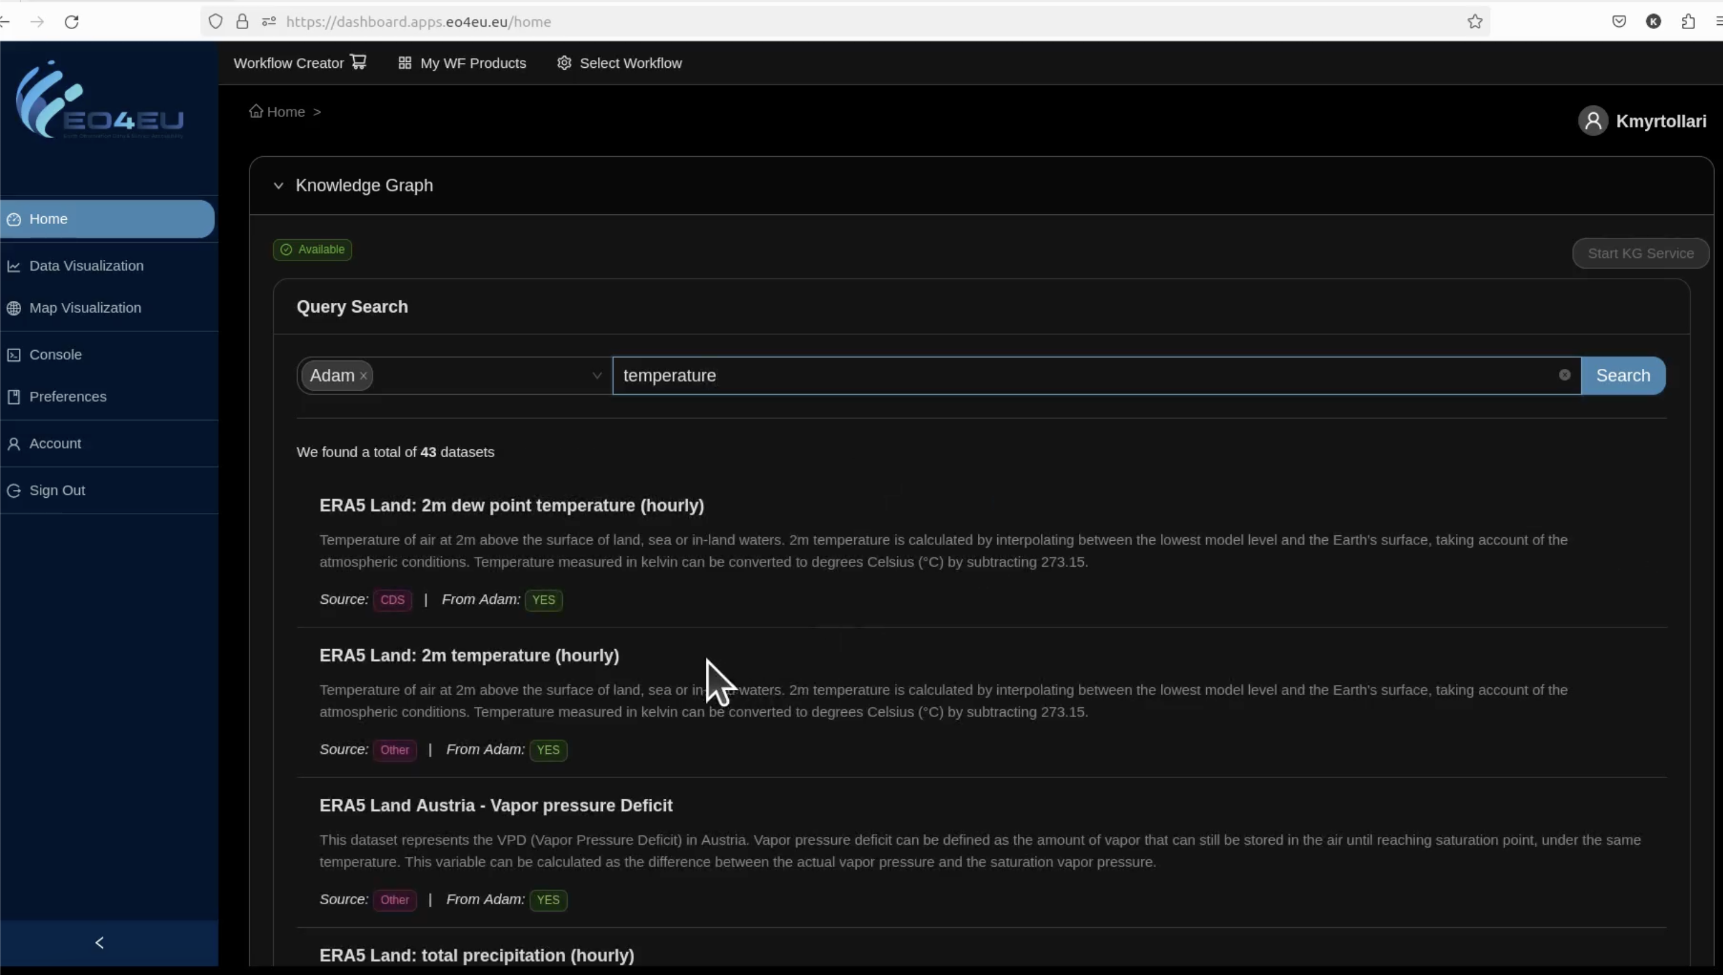Bookmark this page with the star icon
This screenshot has width=1723, height=975.
(1475, 22)
